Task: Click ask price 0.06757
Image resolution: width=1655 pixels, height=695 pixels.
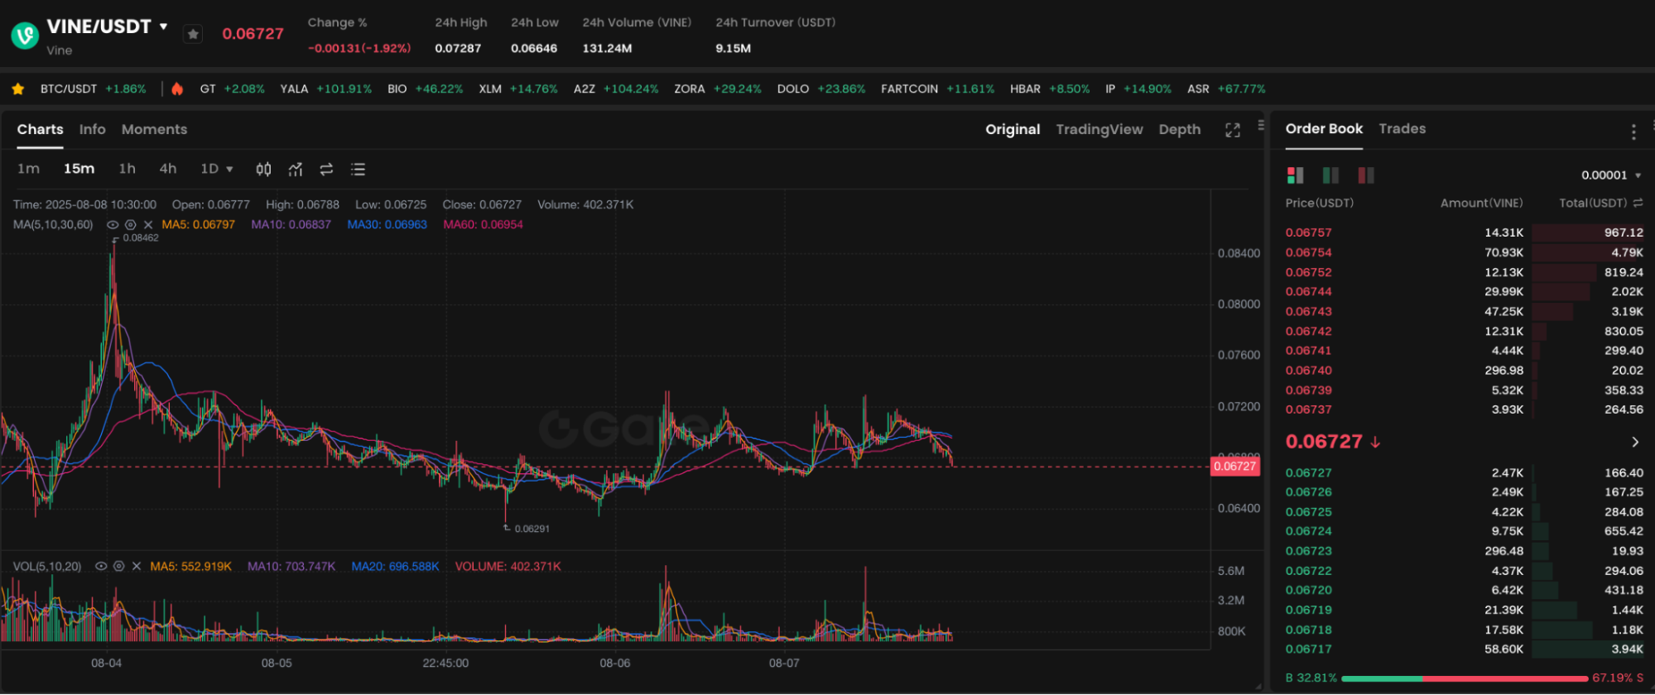Action: click(x=1308, y=232)
